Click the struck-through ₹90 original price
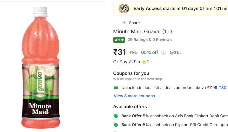This screenshot has width=228, height=132. (x=133, y=52)
